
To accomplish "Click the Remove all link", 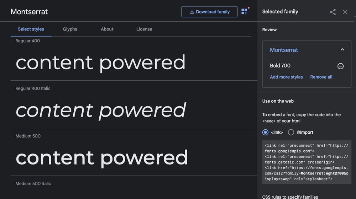I will coord(321,77).
